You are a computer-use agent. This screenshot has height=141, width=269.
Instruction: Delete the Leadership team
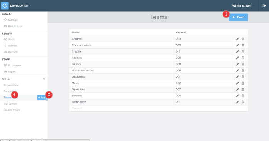coord(243,77)
